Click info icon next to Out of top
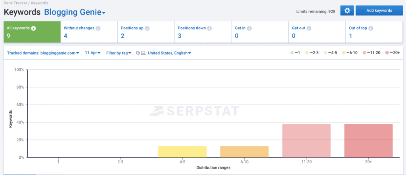The image size is (406, 175). (x=371, y=29)
